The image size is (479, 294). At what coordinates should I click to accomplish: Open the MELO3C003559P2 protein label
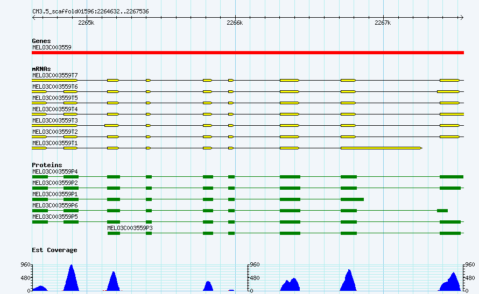click(x=55, y=183)
